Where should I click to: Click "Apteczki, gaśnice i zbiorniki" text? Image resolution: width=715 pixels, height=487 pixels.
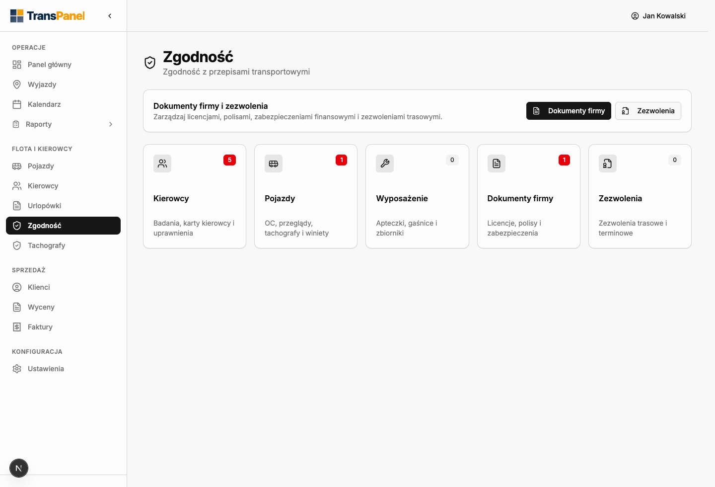click(407, 228)
